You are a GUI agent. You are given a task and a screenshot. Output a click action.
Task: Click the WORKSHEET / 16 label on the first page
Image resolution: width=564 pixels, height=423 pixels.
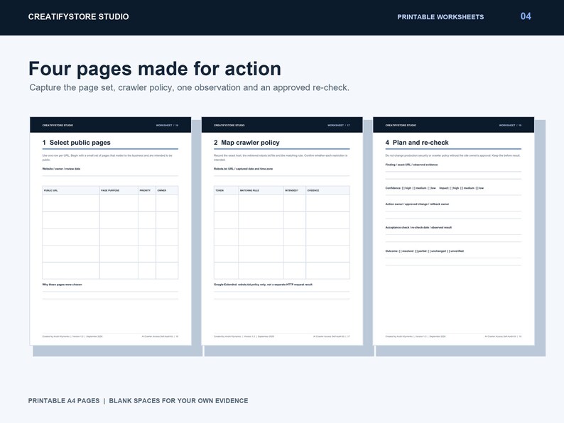click(x=167, y=126)
